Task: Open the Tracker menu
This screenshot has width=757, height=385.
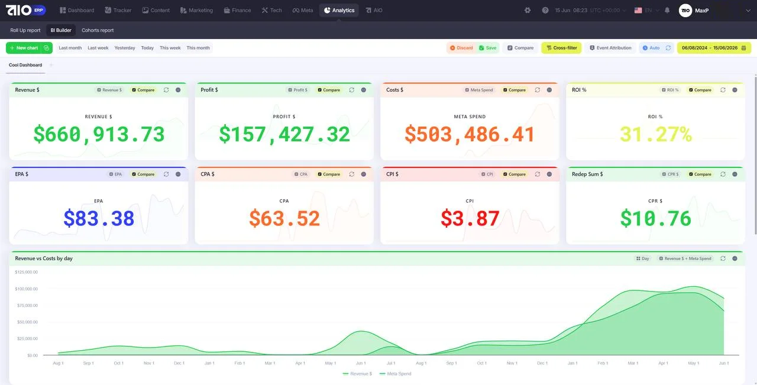Action: pyautogui.click(x=118, y=10)
